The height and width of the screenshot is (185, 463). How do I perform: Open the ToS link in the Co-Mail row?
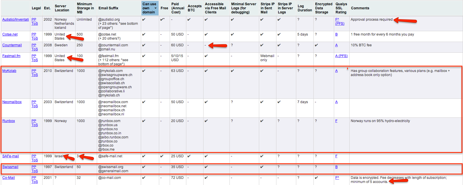pos(35,182)
